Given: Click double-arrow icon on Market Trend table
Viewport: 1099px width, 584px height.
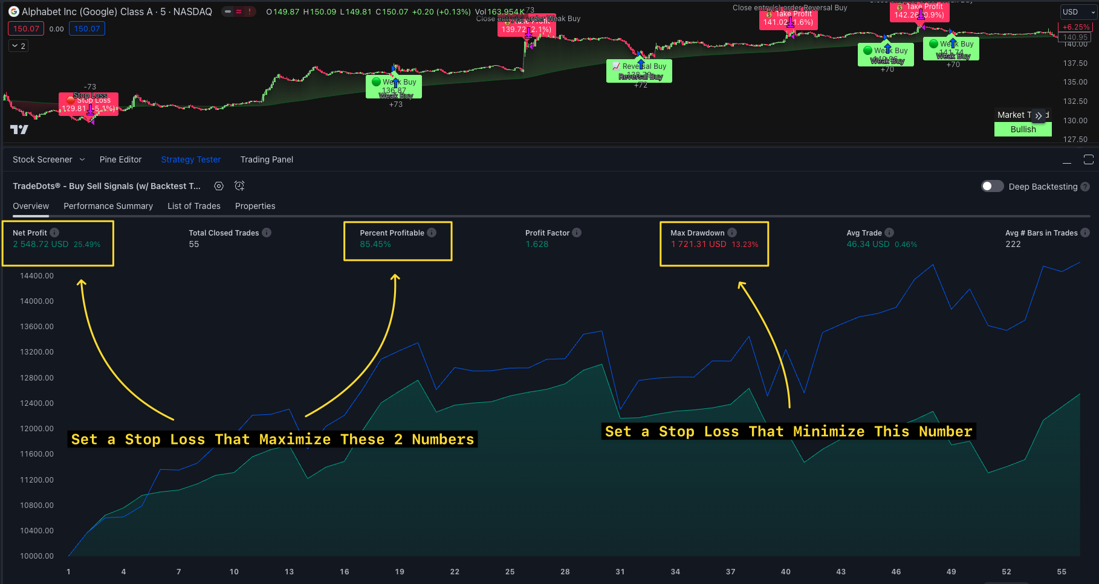Looking at the screenshot, I should coord(1039,115).
